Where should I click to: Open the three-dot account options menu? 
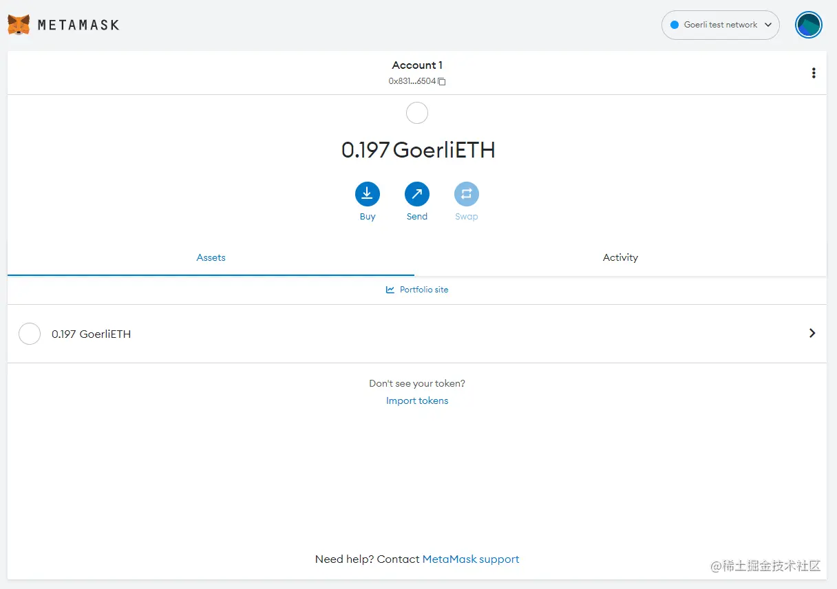click(x=814, y=73)
